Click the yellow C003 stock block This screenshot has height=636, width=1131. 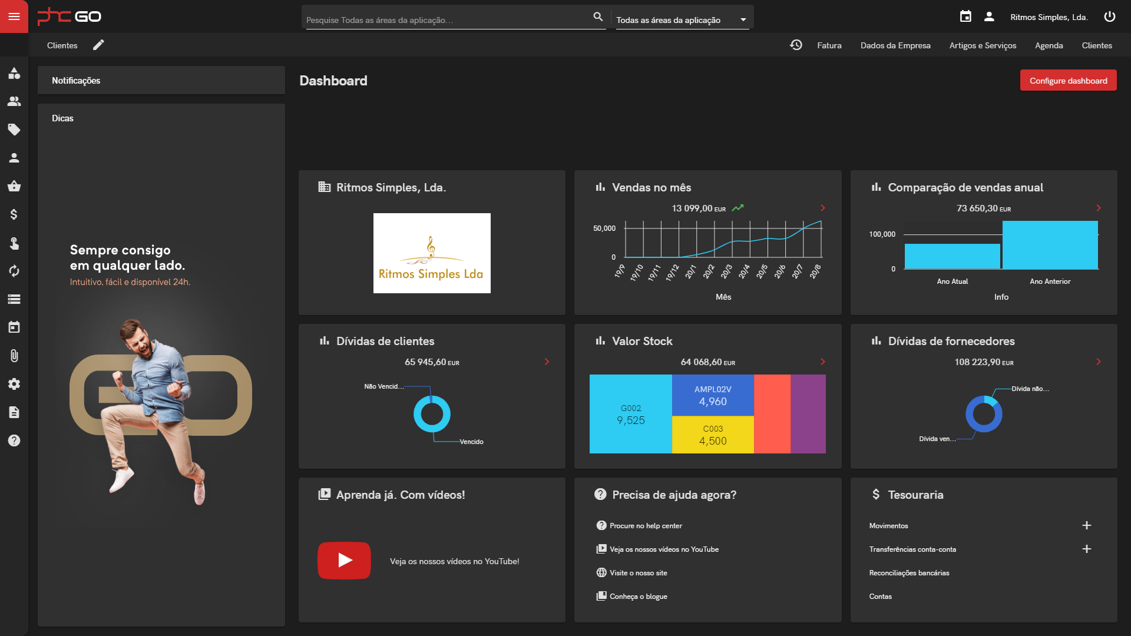712,435
